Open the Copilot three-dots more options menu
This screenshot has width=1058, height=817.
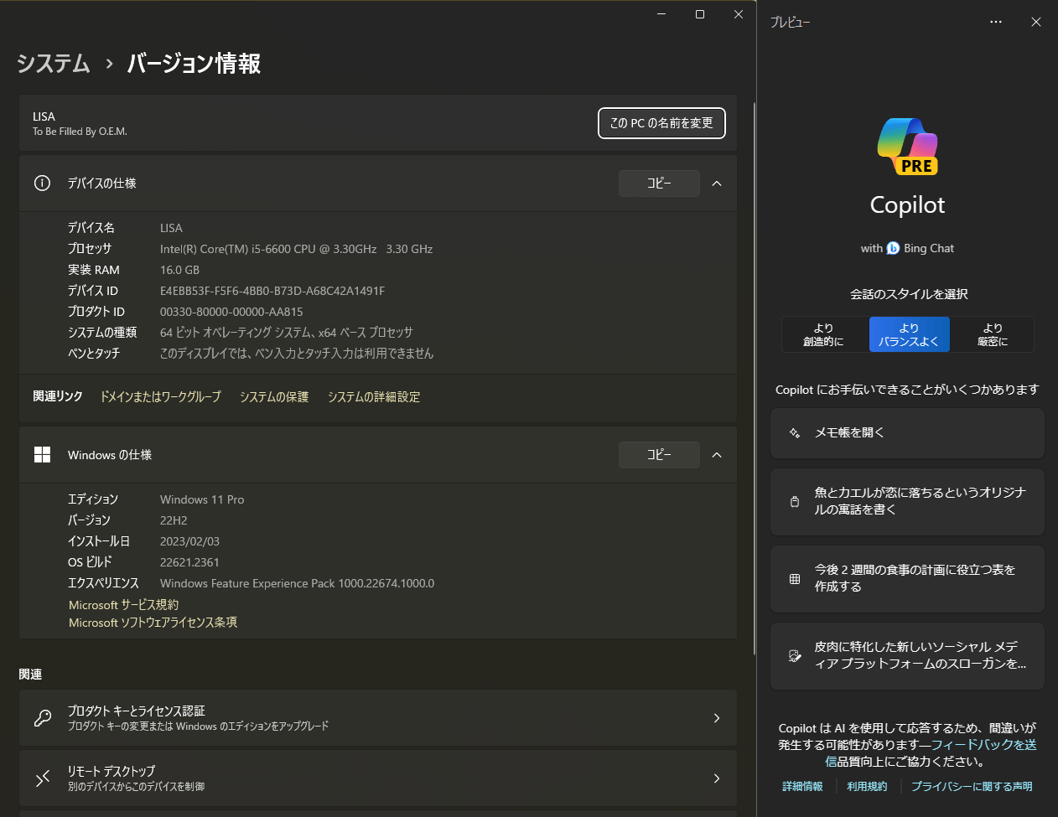point(996,22)
